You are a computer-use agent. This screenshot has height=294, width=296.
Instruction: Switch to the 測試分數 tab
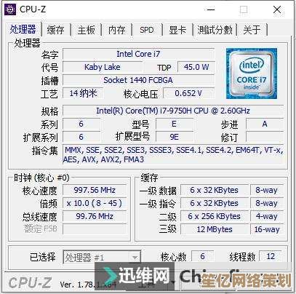pos(215,30)
